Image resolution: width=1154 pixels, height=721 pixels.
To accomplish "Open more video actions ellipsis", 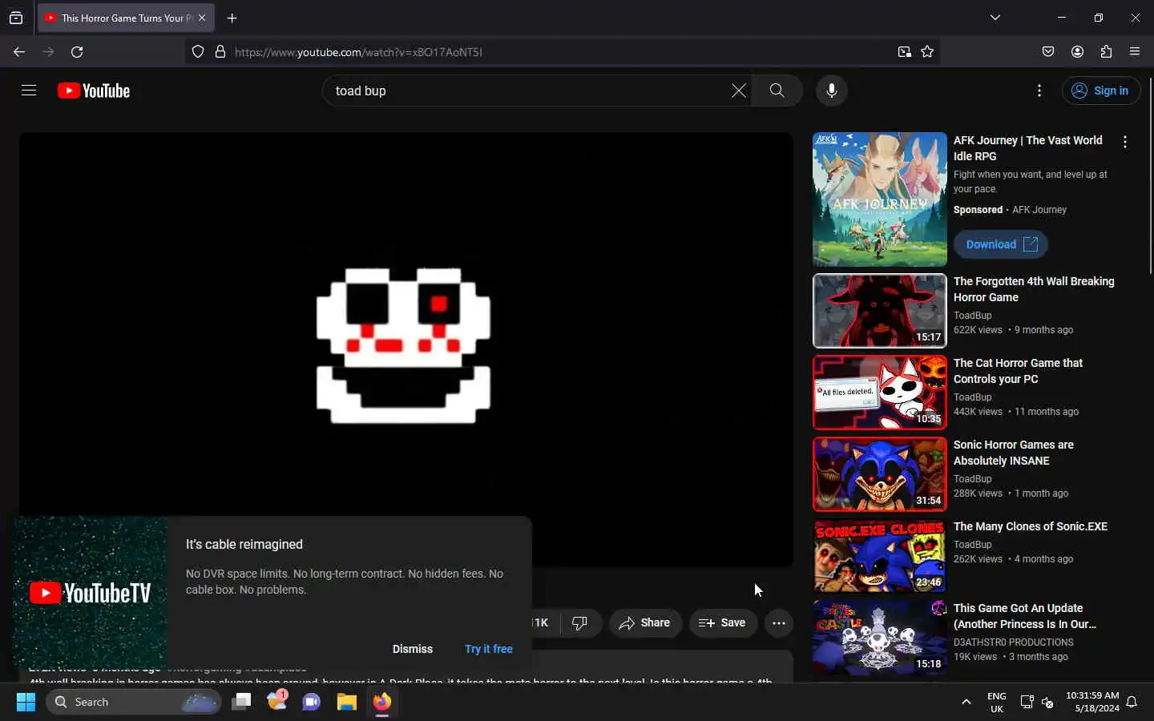I will [778, 622].
